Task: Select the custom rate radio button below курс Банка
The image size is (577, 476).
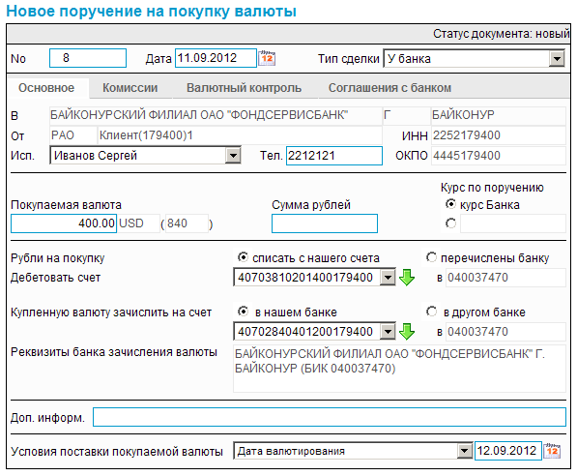Action: 450,223
